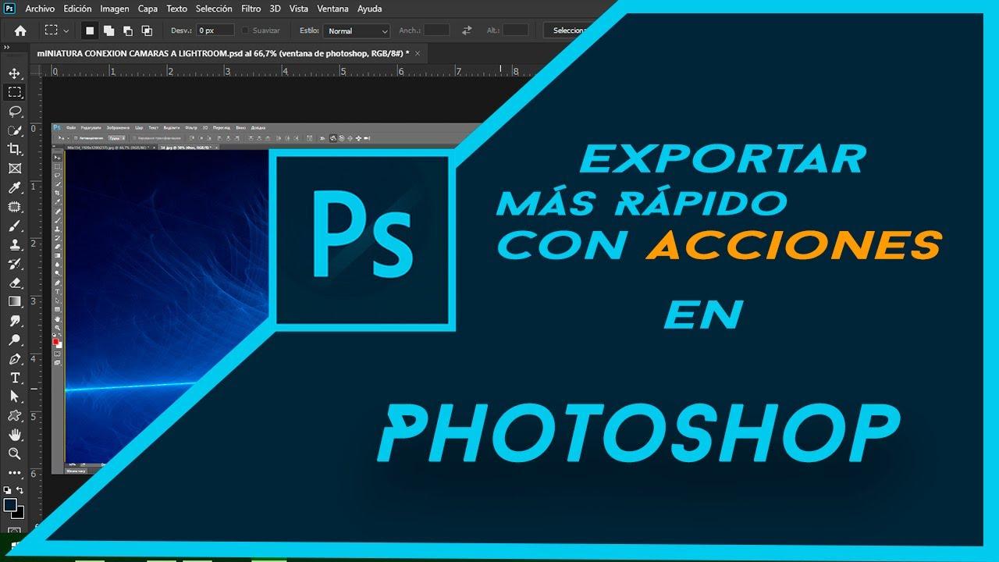Screen dimensions: 999x562
Task: Choose the Add to selection mode
Action: (x=108, y=30)
